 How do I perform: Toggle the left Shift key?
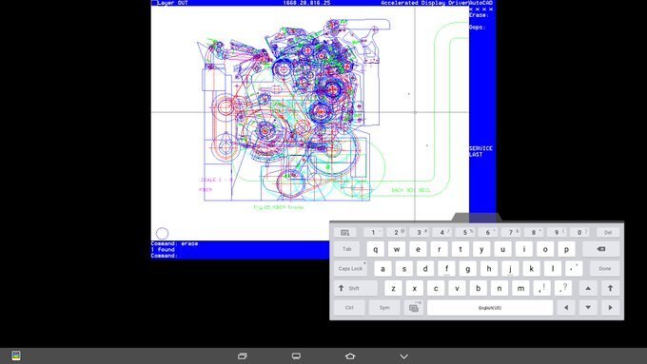pyautogui.click(x=356, y=288)
